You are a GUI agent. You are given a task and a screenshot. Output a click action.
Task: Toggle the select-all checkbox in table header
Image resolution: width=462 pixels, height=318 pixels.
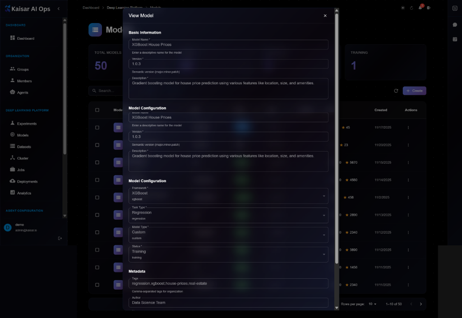97,110
